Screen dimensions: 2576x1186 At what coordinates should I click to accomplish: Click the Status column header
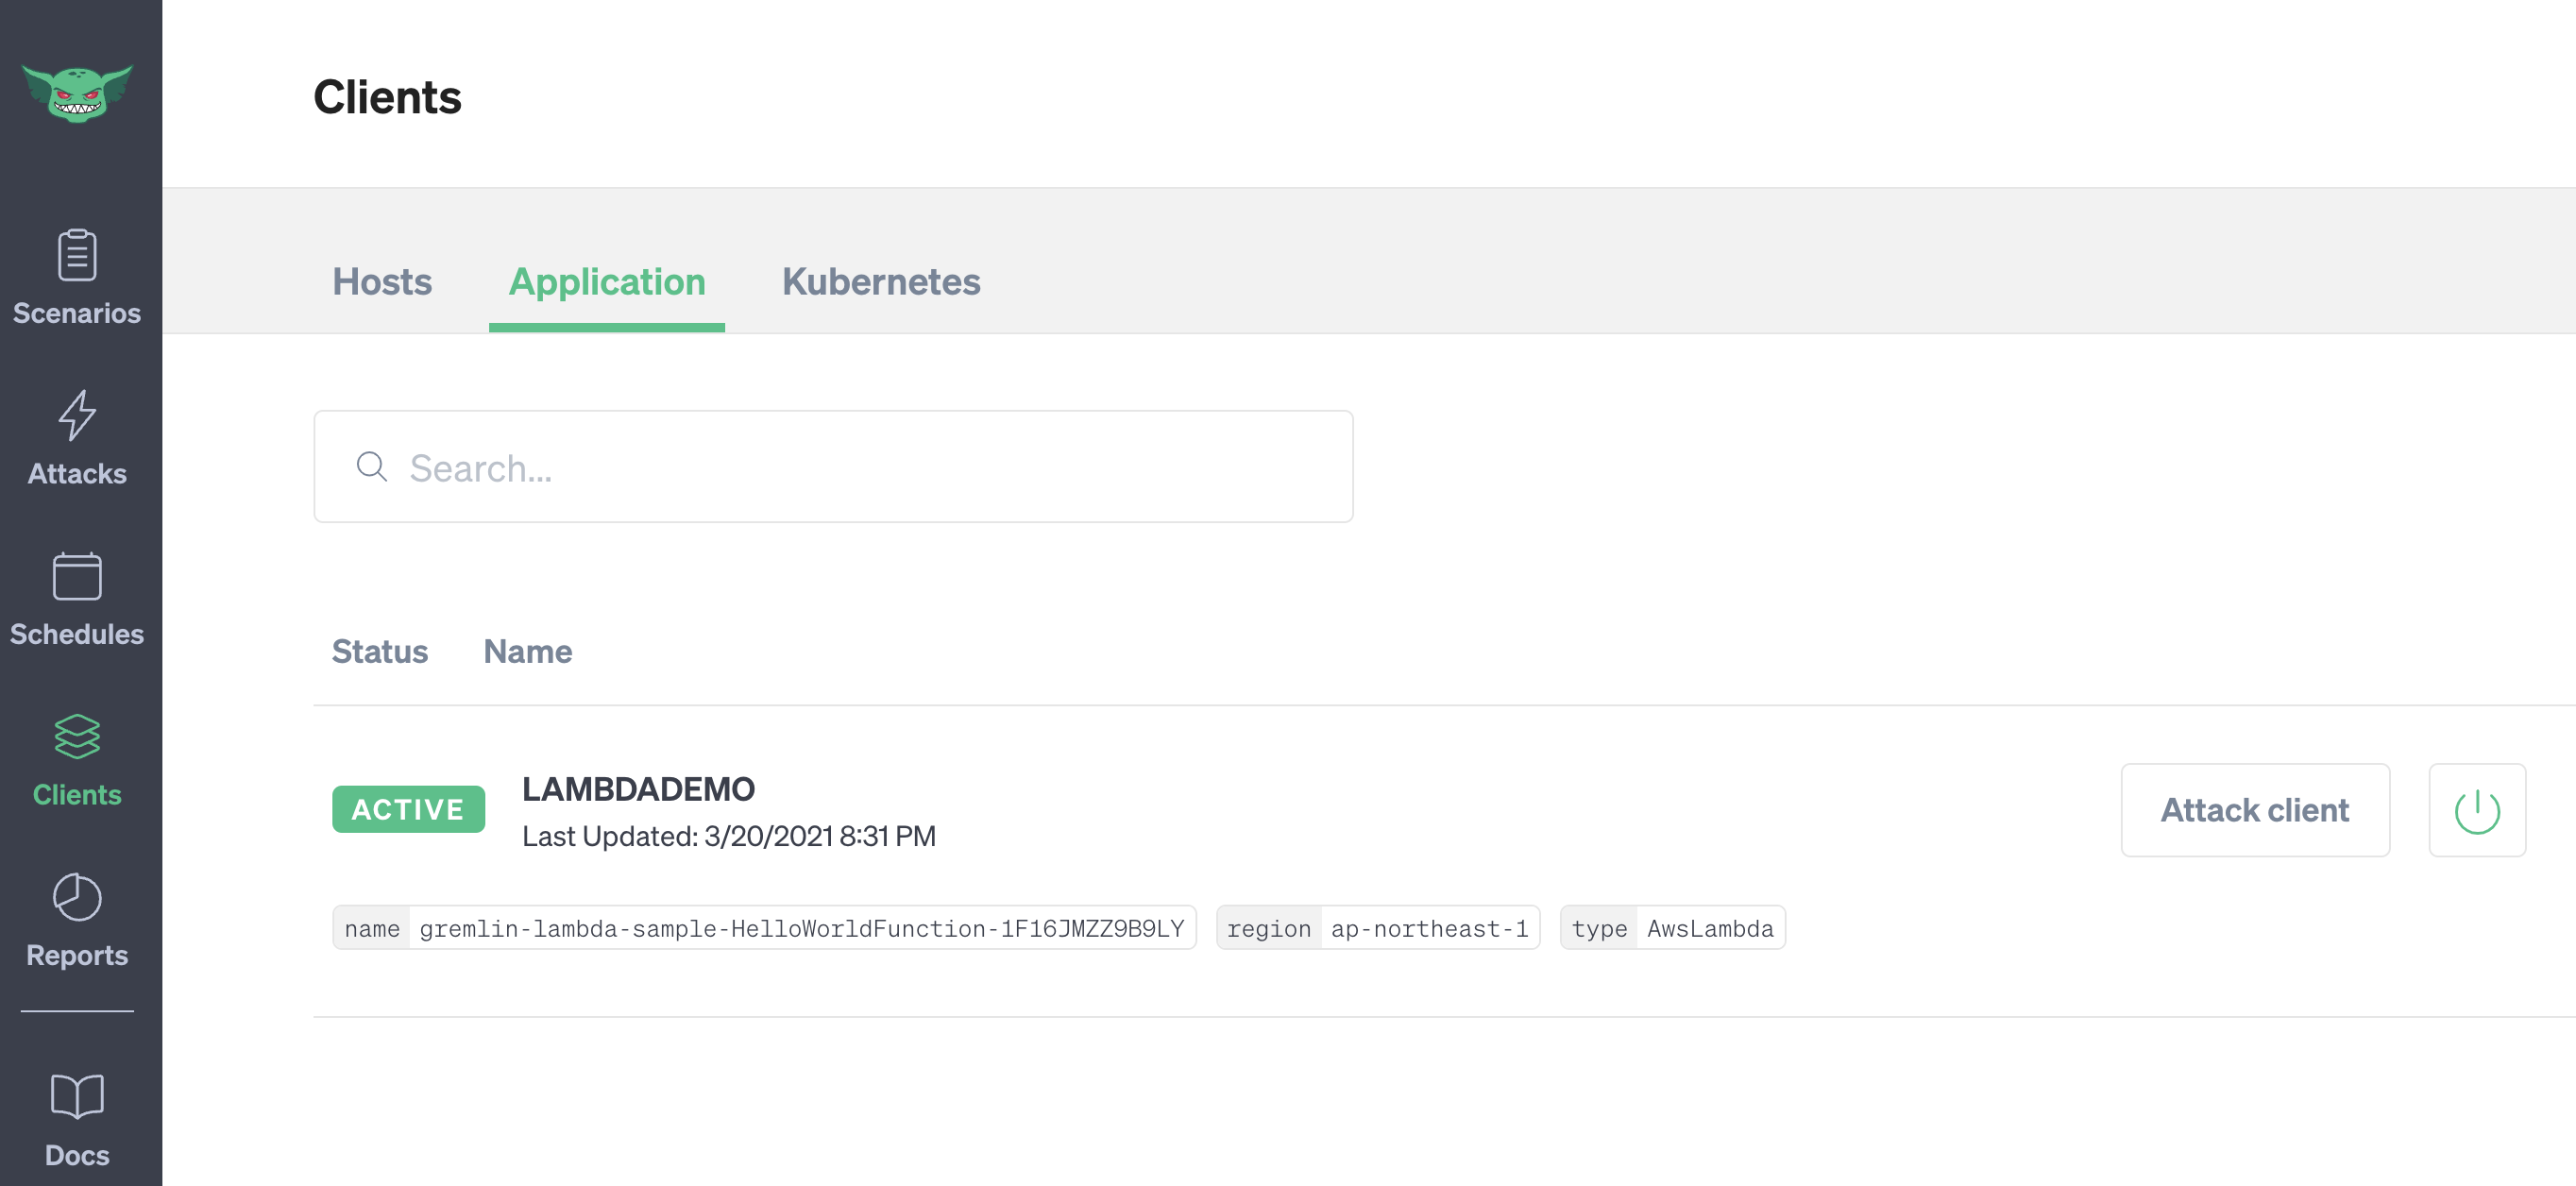(x=380, y=651)
